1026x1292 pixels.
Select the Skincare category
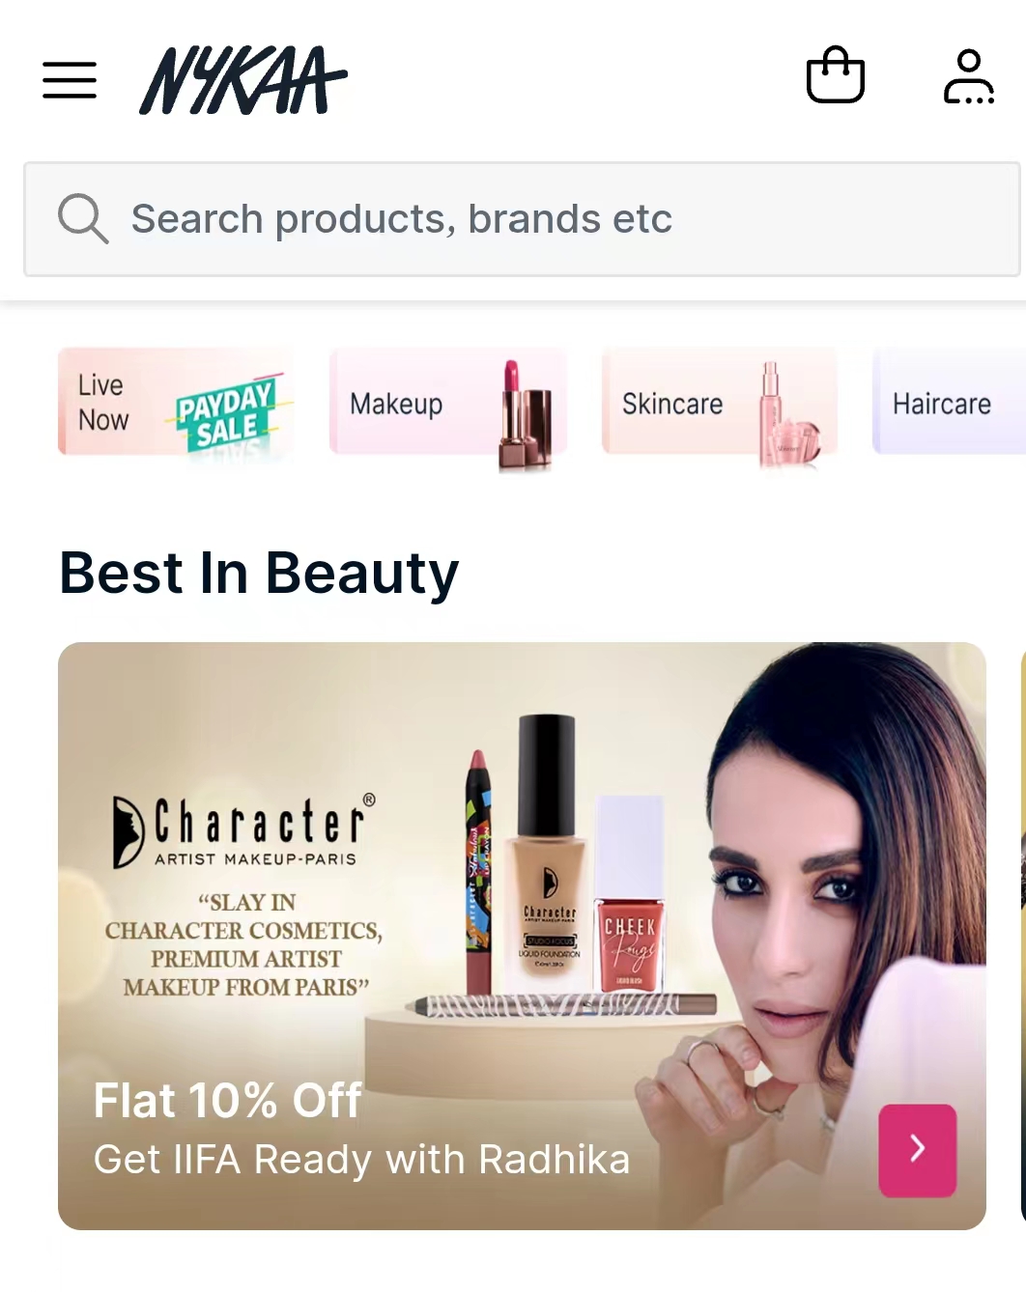(720, 402)
